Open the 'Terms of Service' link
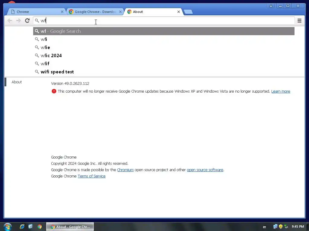The height and width of the screenshot is (231, 309). coord(92,176)
